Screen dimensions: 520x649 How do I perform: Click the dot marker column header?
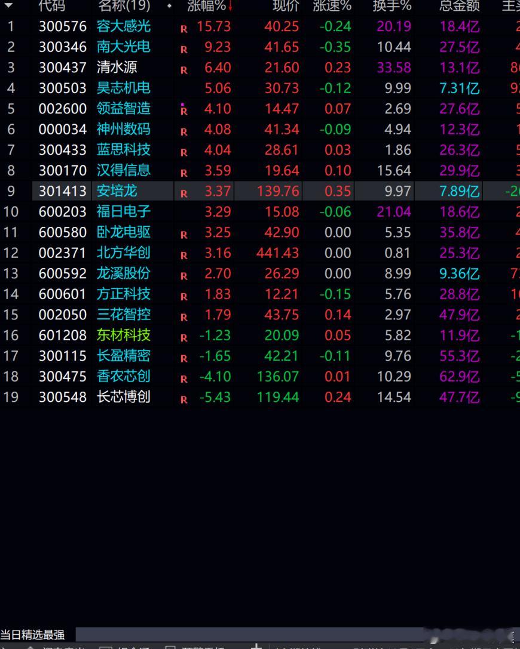pos(169,6)
